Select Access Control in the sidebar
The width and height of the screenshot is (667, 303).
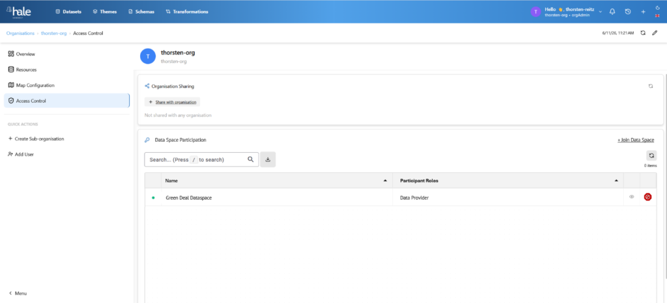[67, 101]
